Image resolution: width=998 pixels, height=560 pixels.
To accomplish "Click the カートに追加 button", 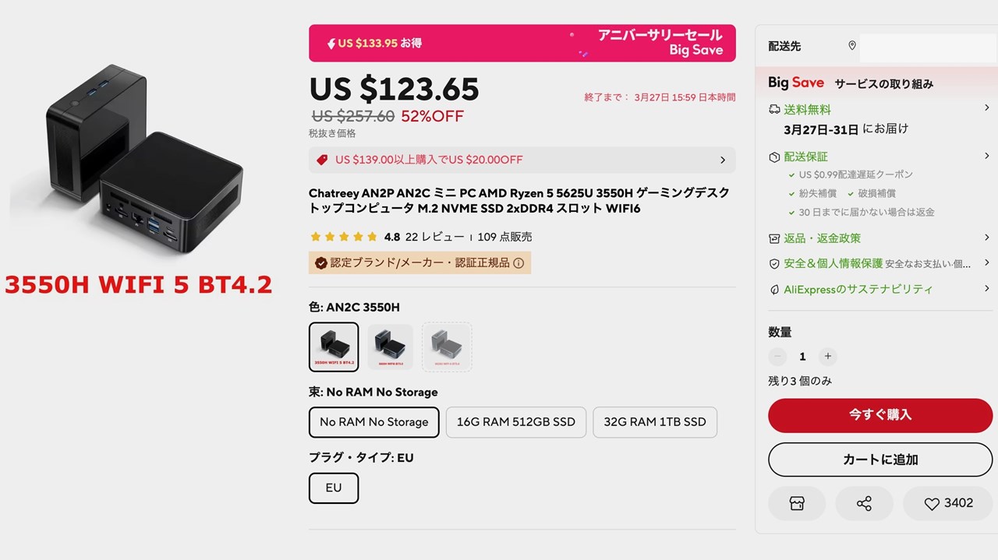I will pos(879,460).
